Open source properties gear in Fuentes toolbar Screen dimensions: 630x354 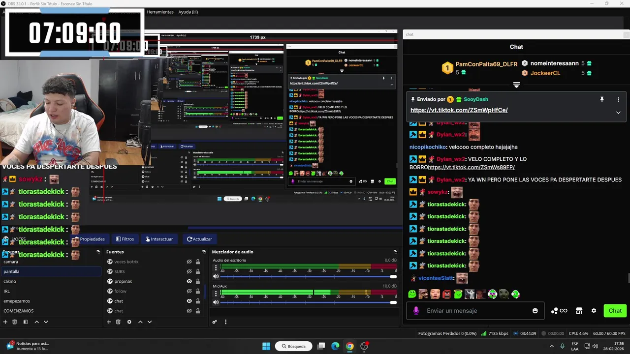click(129, 322)
